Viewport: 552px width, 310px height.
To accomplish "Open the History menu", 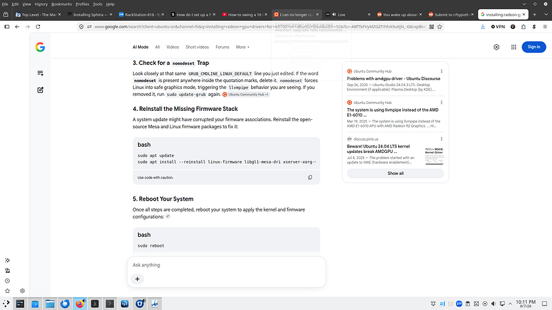I will pos(41,4).
